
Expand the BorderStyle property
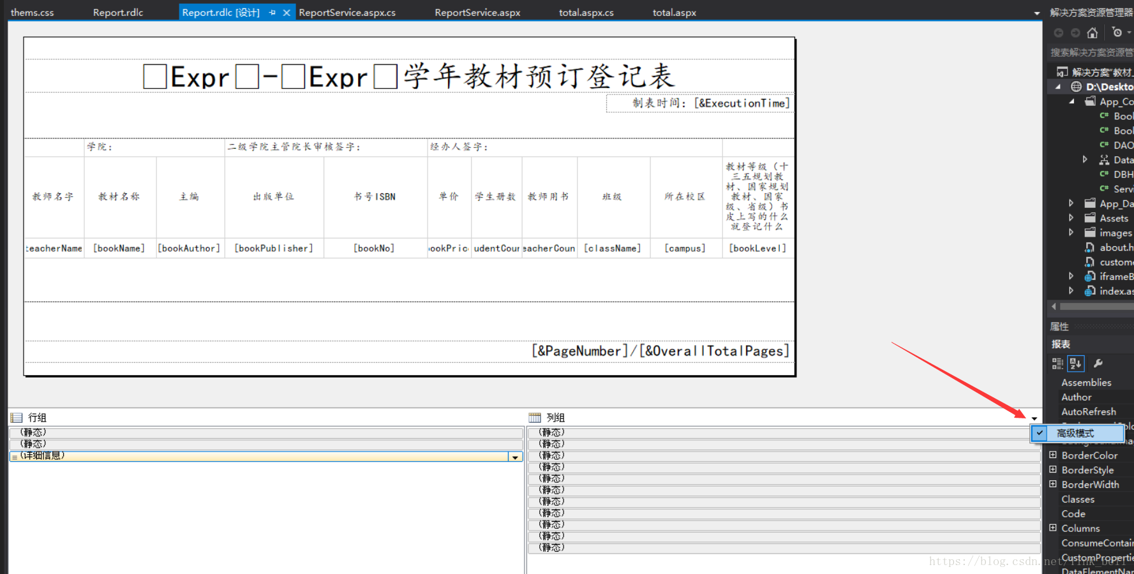1053,469
